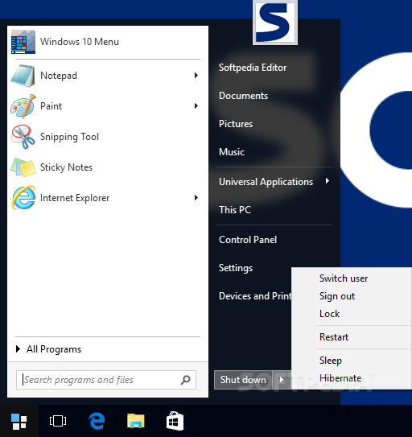Viewport: 412px width, 437px height.
Task: Click the Sticky Notes label
Action: point(66,167)
